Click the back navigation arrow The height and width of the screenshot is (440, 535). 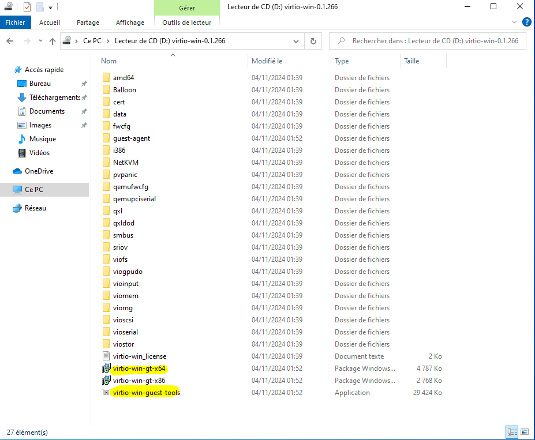(x=10, y=41)
